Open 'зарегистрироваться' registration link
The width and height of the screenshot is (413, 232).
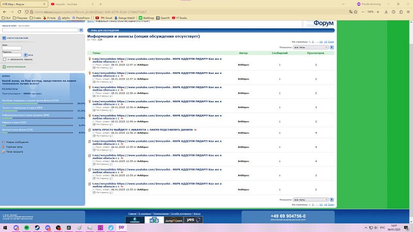coord(16,67)
